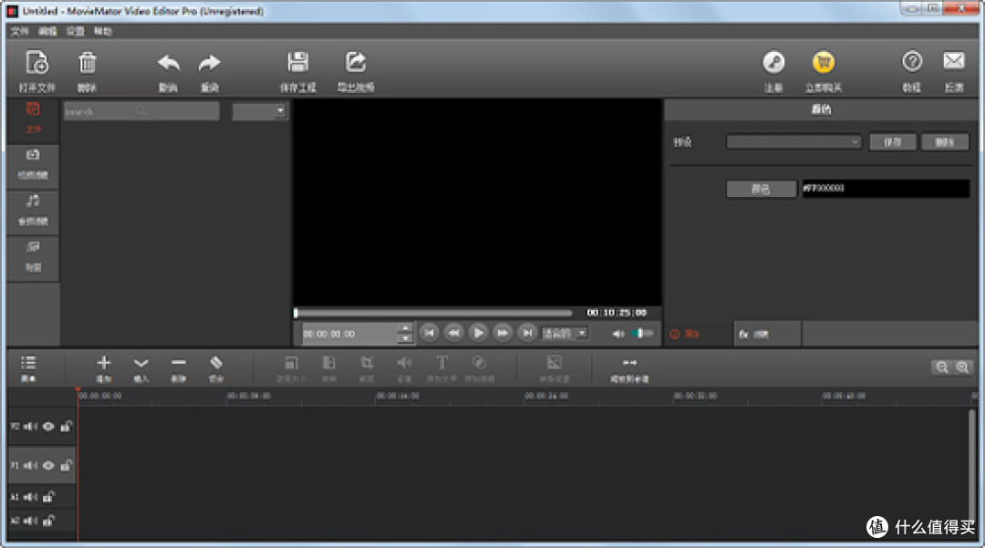The image size is (985, 548).
Task: Open the Export Video icon
Action: pyautogui.click(x=356, y=63)
